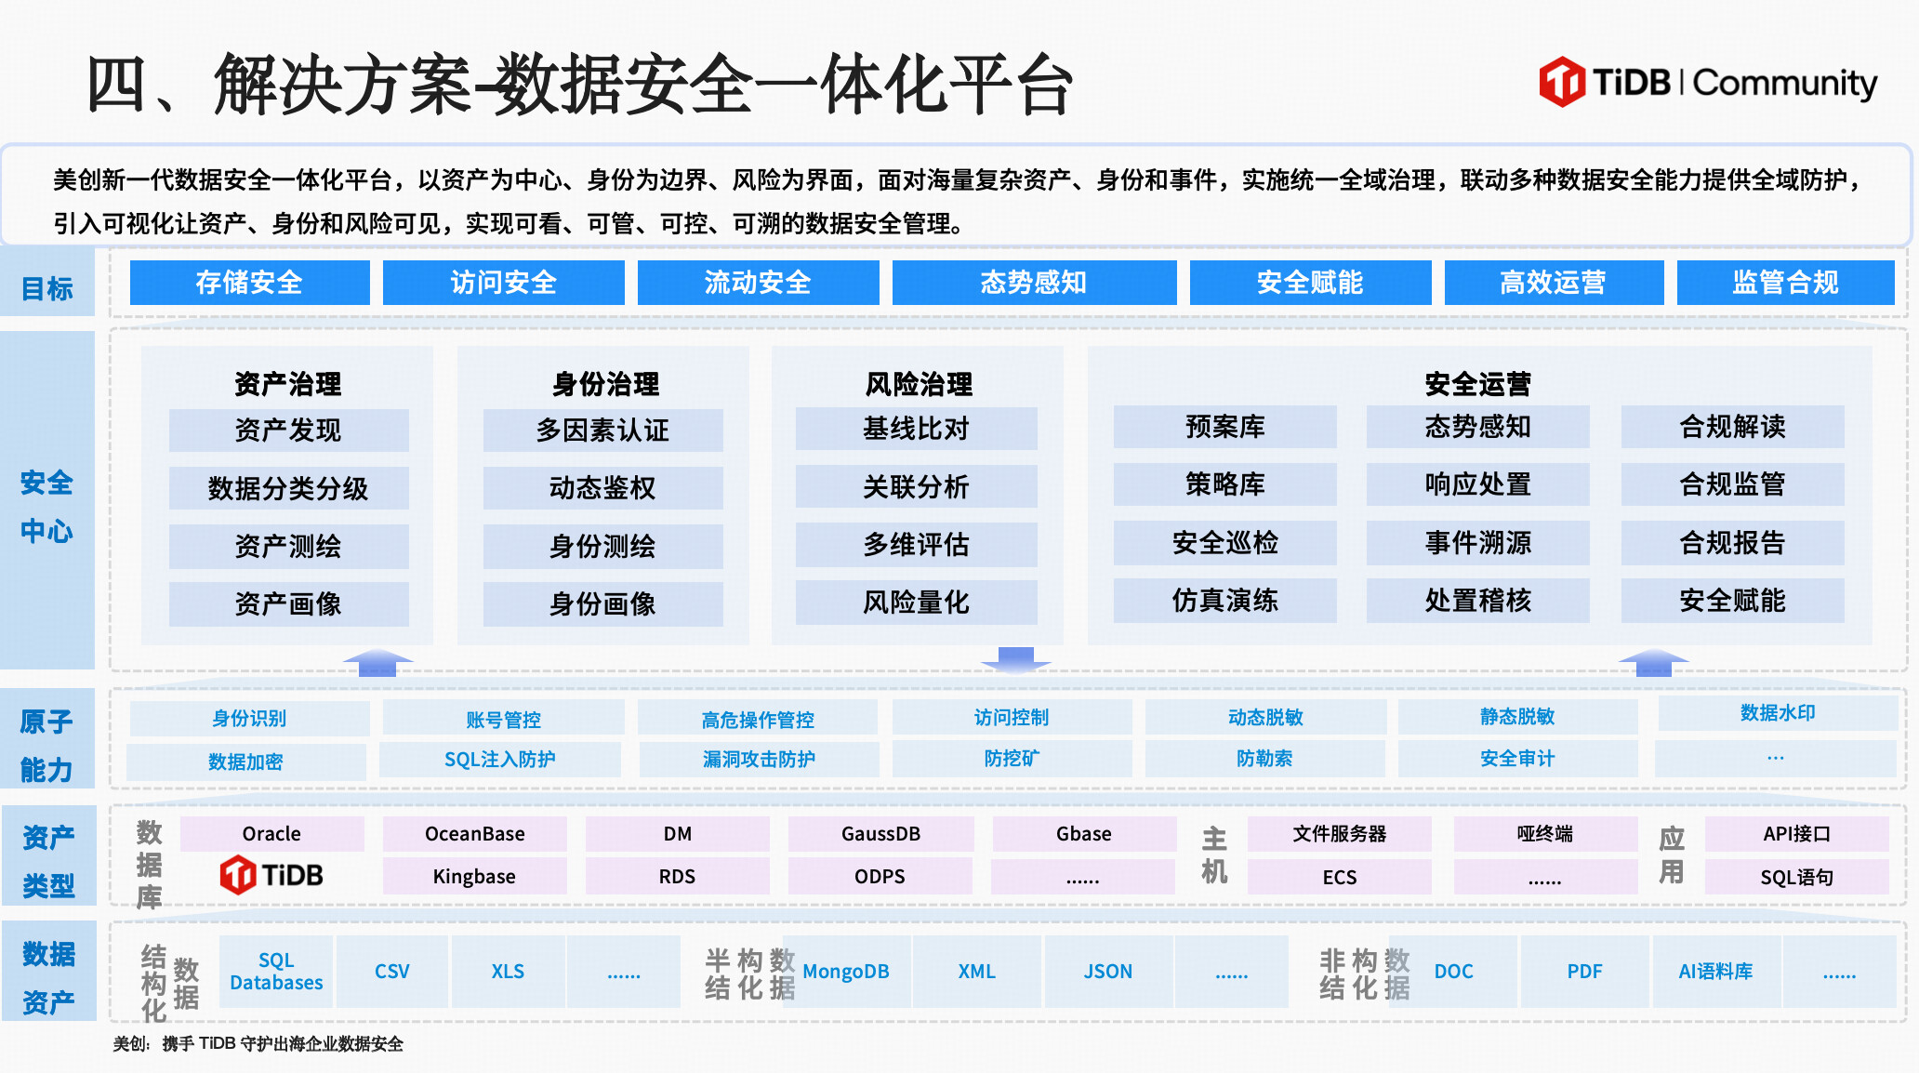Open the 资产发现 item
Viewport: 1919px width, 1073px height.
click(288, 431)
